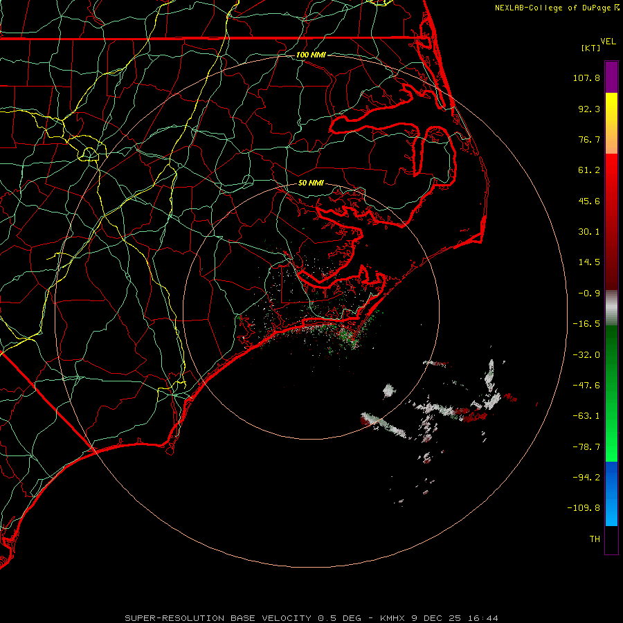Select the -94.2 scale value
The height and width of the screenshot is (623, 623).
[586, 478]
